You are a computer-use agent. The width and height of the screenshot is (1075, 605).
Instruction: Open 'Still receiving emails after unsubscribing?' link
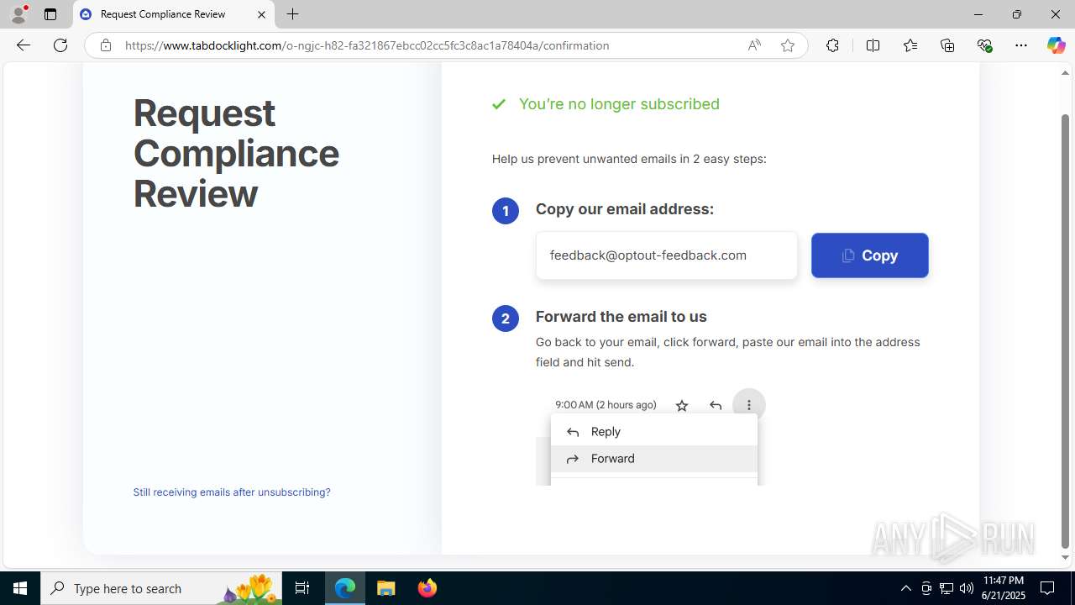[x=232, y=492]
